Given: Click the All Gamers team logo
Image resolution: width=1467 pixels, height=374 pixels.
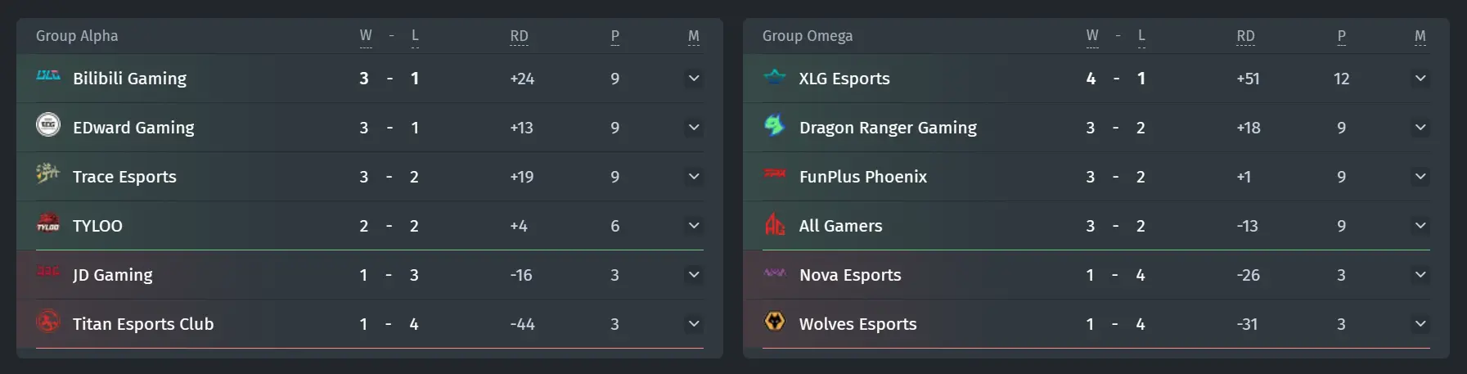Looking at the screenshot, I should pos(774,223).
